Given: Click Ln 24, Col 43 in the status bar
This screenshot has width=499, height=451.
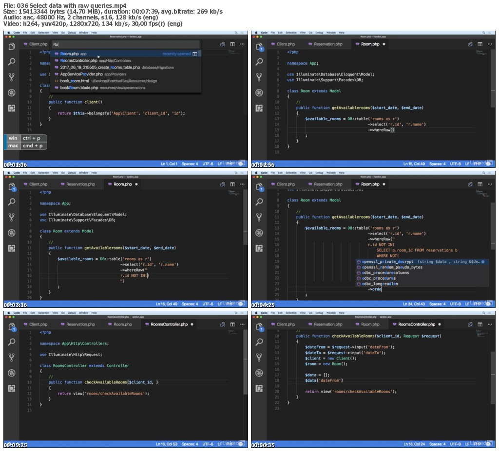Looking at the screenshot, I should click(x=414, y=304).
